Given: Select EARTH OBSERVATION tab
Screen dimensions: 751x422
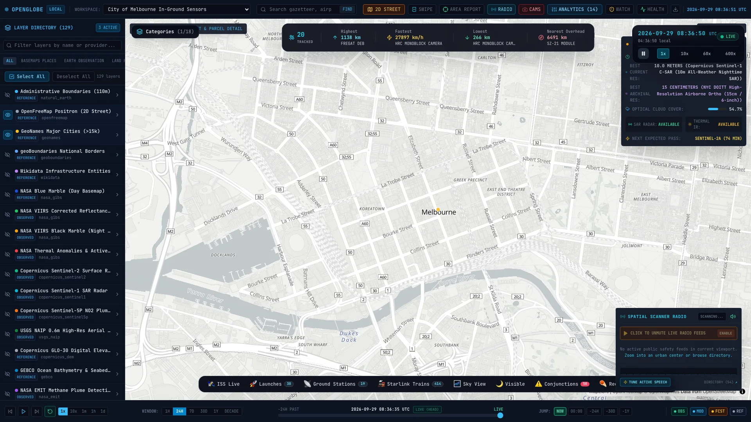Looking at the screenshot, I should tap(84, 61).
